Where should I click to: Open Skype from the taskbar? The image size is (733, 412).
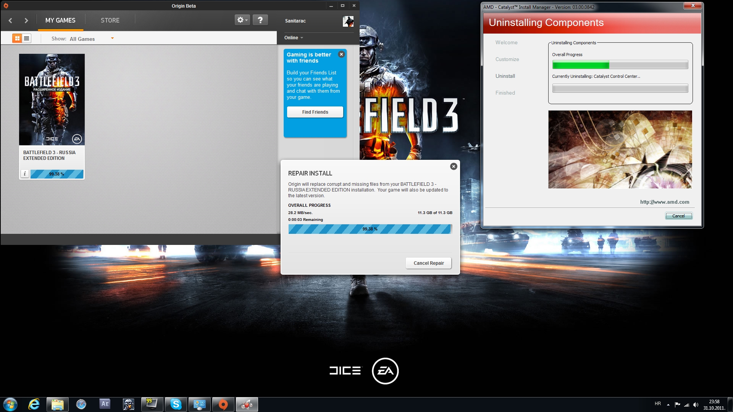tap(176, 404)
